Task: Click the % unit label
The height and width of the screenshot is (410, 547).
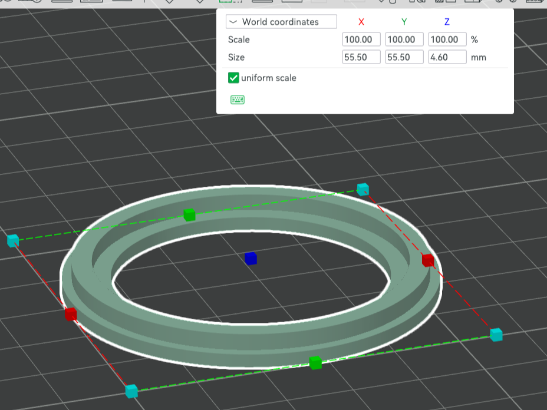Action: [x=474, y=39]
